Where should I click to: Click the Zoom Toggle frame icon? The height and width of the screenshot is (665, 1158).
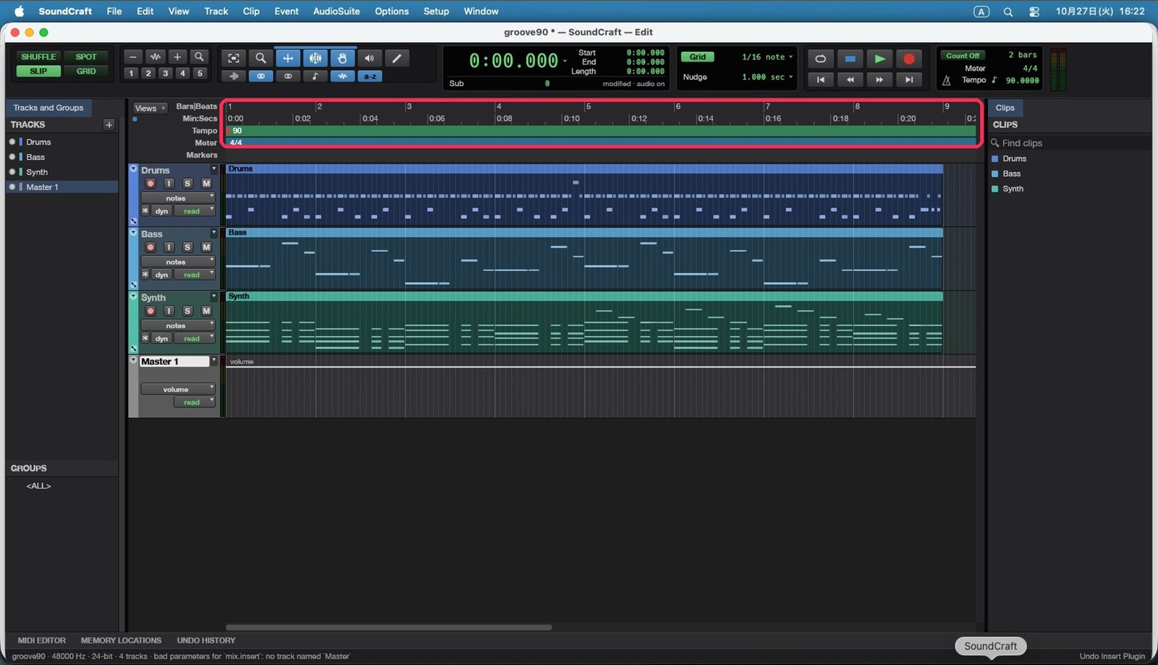pos(233,59)
